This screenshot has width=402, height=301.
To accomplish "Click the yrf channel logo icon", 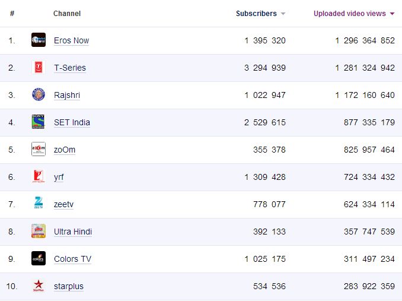I will click(x=39, y=177).
